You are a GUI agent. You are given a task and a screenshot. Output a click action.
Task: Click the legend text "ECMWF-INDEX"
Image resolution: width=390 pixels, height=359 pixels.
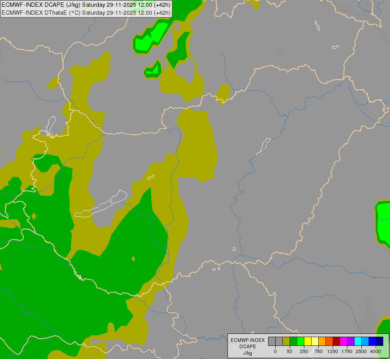point(248,340)
